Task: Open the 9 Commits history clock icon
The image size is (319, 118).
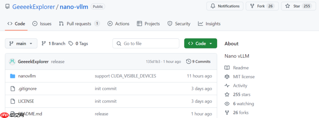Action: point(188,61)
